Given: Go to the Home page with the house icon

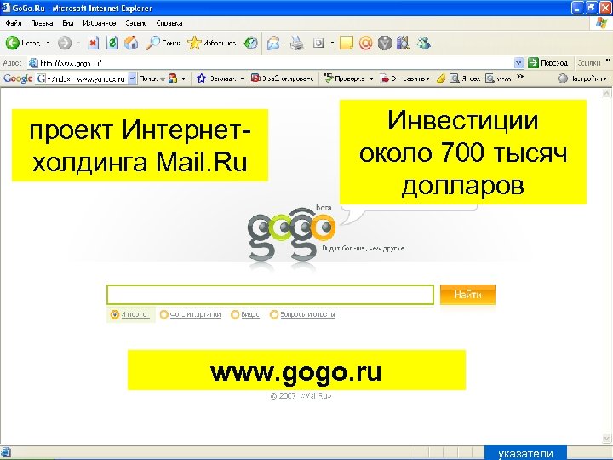Looking at the screenshot, I should [x=131, y=43].
